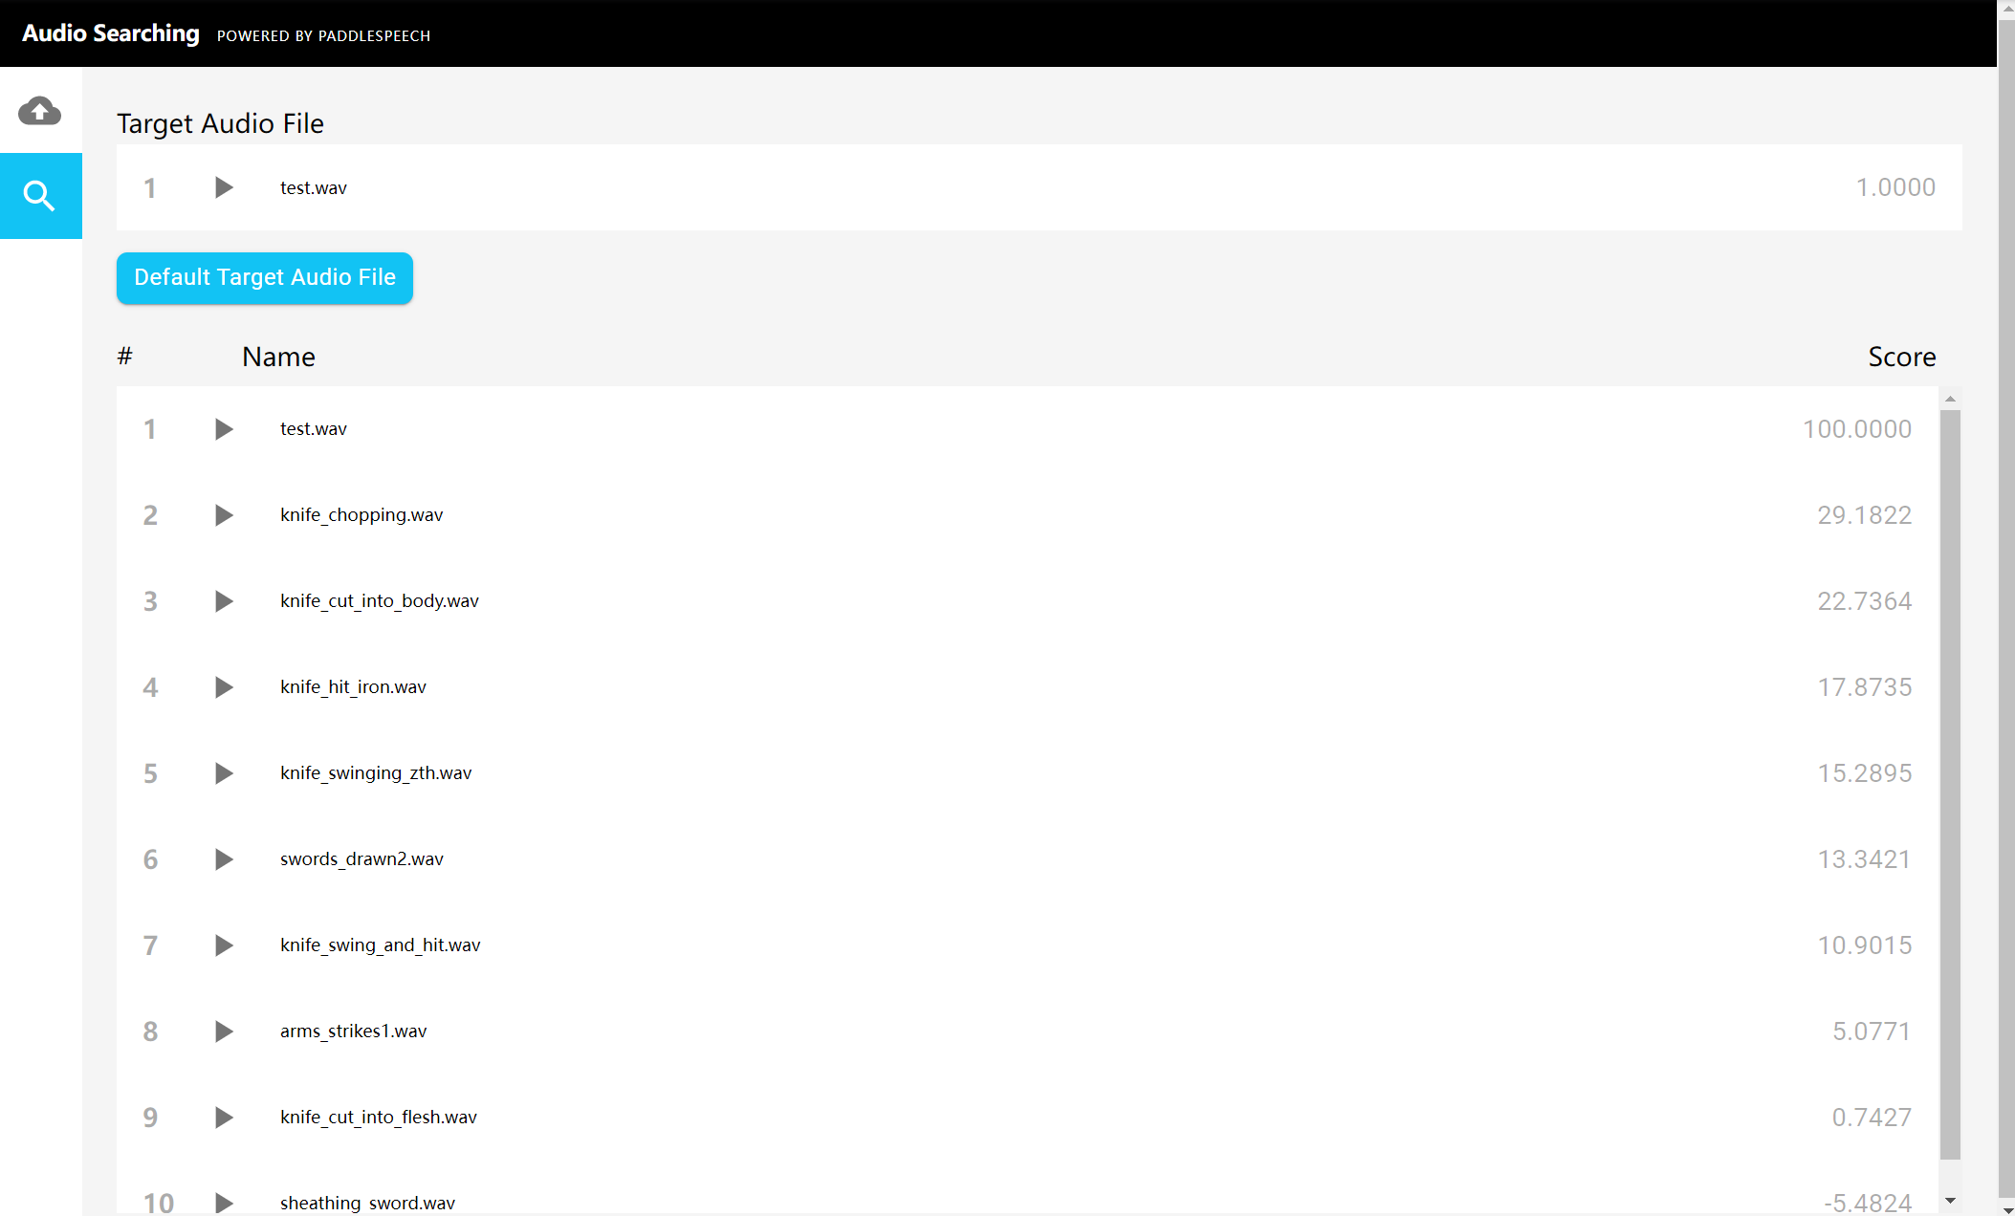Click the score 17.8735
2015x1216 pixels.
point(1865,687)
